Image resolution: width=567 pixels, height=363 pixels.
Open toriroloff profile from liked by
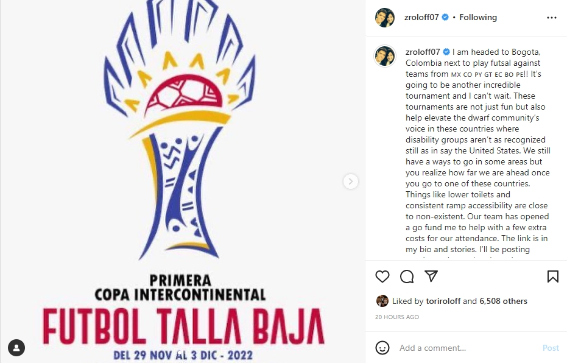click(443, 301)
